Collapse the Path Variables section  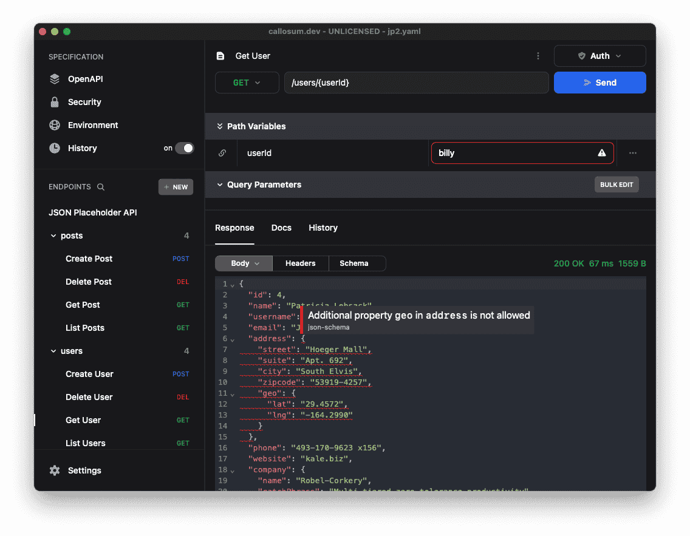(220, 126)
